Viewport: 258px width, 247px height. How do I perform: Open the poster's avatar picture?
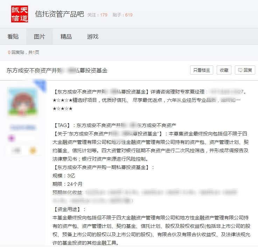(x=23, y=101)
